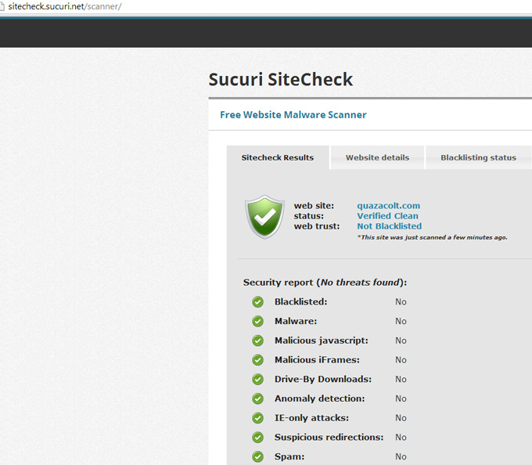Click the check icon beside Malicious iFrames
The height and width of the screenshot is (465, 532).
click(258, 360)
